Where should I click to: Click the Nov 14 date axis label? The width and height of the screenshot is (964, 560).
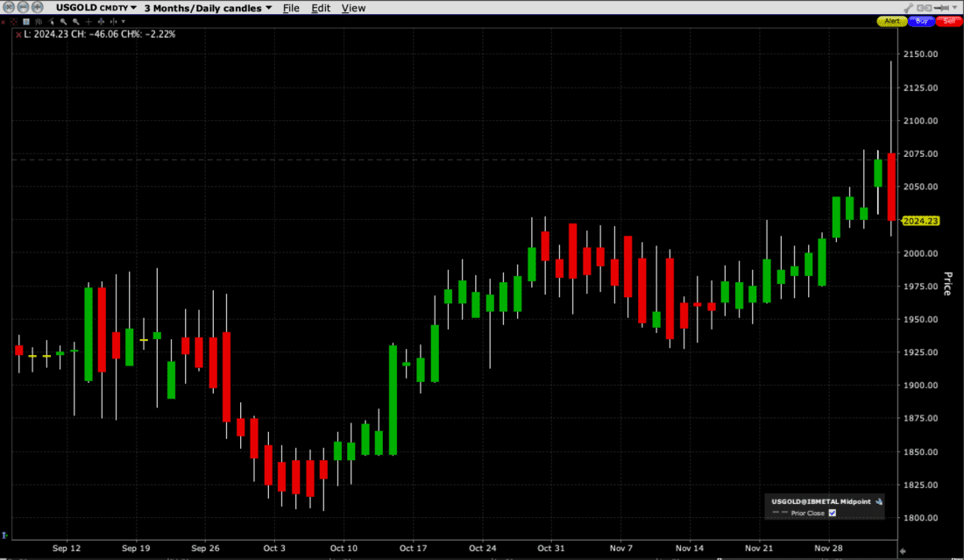tap(689, 549)
